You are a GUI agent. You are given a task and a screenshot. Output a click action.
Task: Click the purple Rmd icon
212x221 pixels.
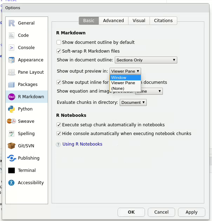[12, 97]
